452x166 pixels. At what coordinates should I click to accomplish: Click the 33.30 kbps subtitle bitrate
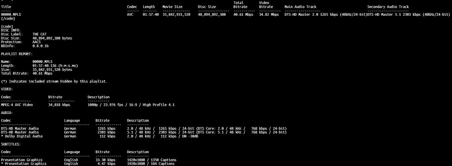pyautogui.click(x=105, y=160)
